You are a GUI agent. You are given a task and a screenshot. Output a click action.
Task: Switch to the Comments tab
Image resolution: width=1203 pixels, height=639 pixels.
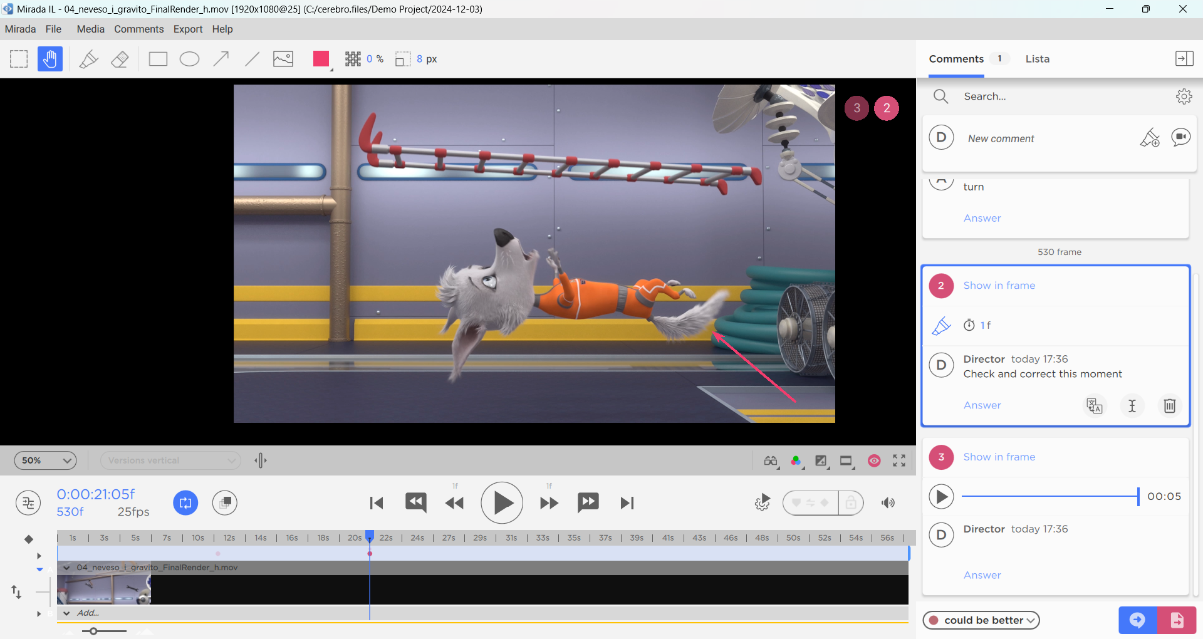pos(956,59)
